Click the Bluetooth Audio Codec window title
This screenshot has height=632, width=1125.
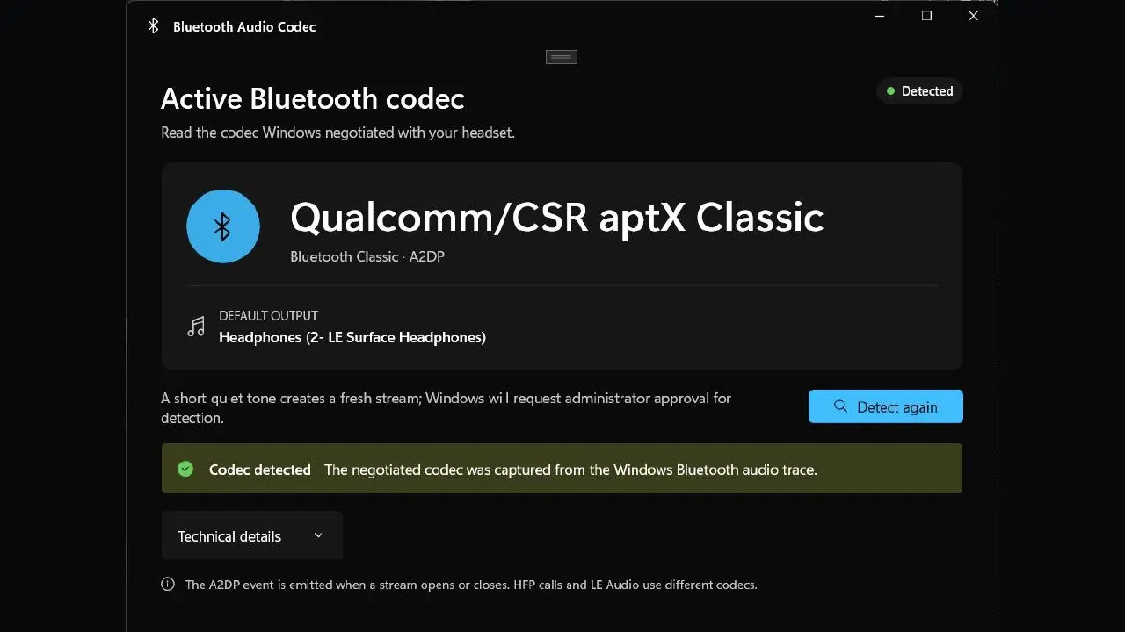(x=244, y=27)
